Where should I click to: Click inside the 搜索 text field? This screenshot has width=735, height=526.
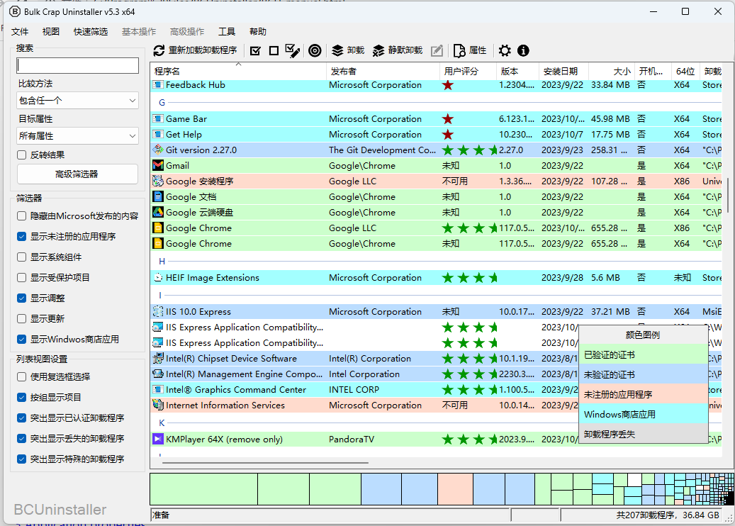78,65
